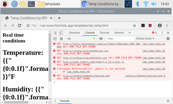Switch to the Elements panel
The height and width of the screenshot is (104, 173).
(x=74, y=33)
